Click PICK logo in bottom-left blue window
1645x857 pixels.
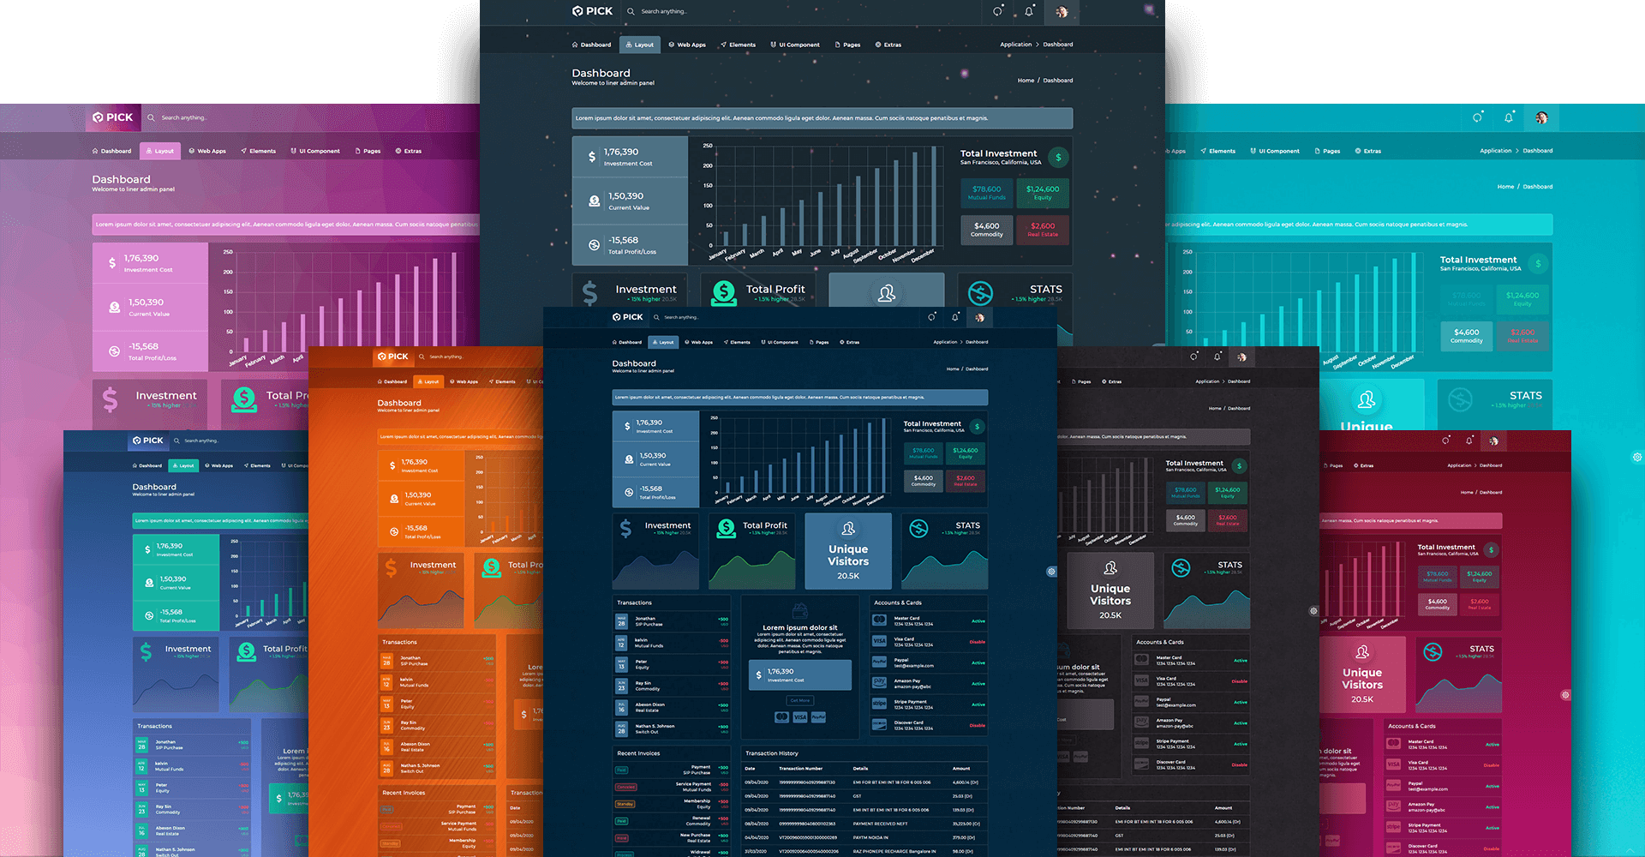148,440
